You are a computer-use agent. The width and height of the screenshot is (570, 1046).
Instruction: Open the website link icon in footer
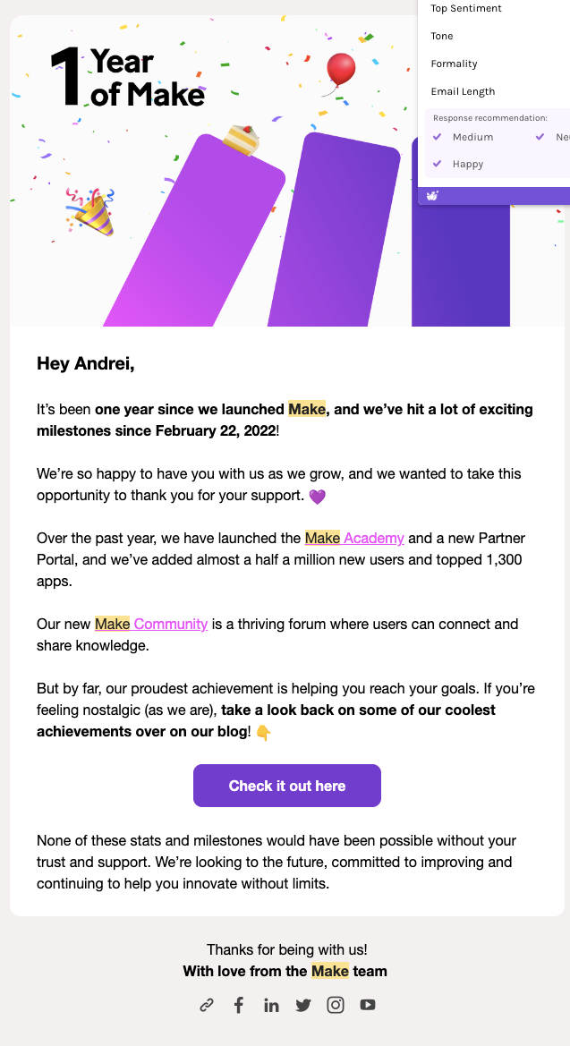[x=207, y=1006]
